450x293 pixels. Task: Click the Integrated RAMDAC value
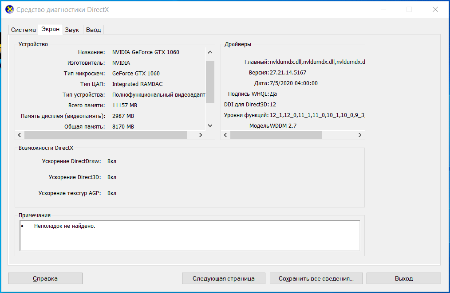tap(137, 84)
